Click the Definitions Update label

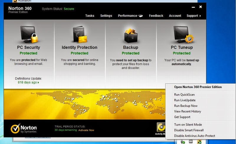(x=28, y=78)
